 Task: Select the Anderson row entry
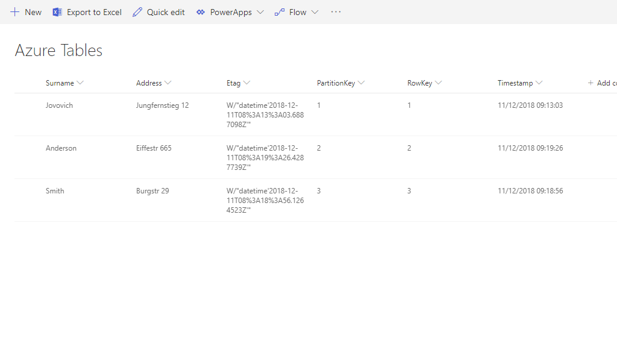(x=61, y=148)
